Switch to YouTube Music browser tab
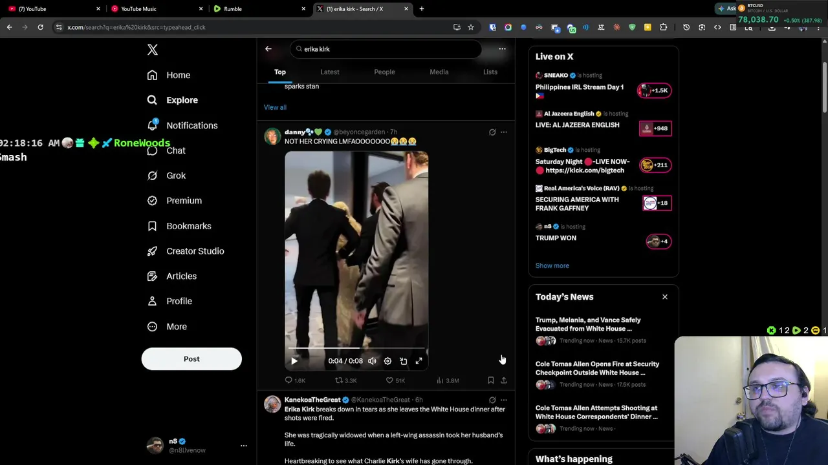 click(155, 9)
